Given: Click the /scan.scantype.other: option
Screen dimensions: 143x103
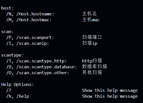Looking at the screenshot, I should coord(43,73).
